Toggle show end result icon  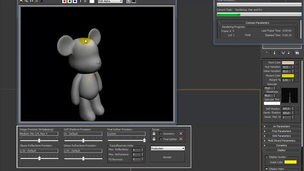(275, 53)
